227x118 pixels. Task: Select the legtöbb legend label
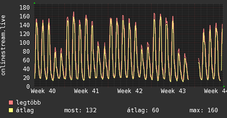28,103
